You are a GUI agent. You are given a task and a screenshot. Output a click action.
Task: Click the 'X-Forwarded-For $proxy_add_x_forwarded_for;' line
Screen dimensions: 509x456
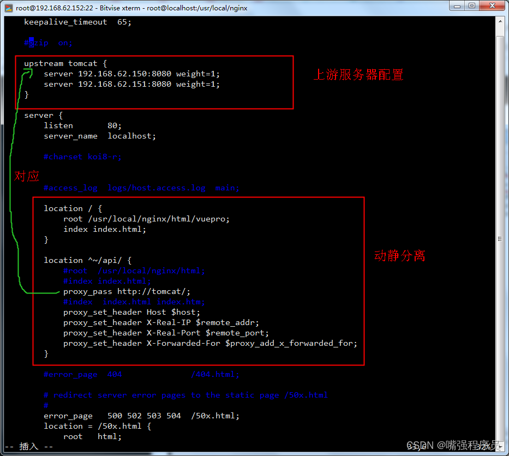211,344
